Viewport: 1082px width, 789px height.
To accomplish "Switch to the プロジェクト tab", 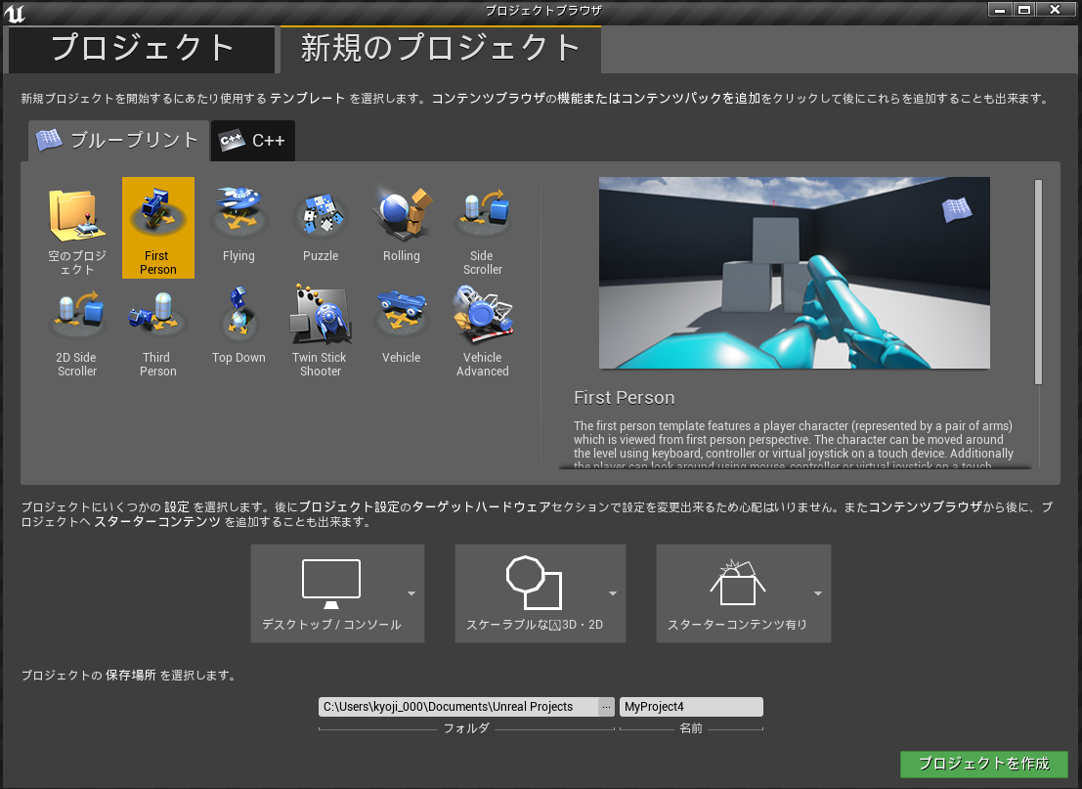I will (142, 48).
